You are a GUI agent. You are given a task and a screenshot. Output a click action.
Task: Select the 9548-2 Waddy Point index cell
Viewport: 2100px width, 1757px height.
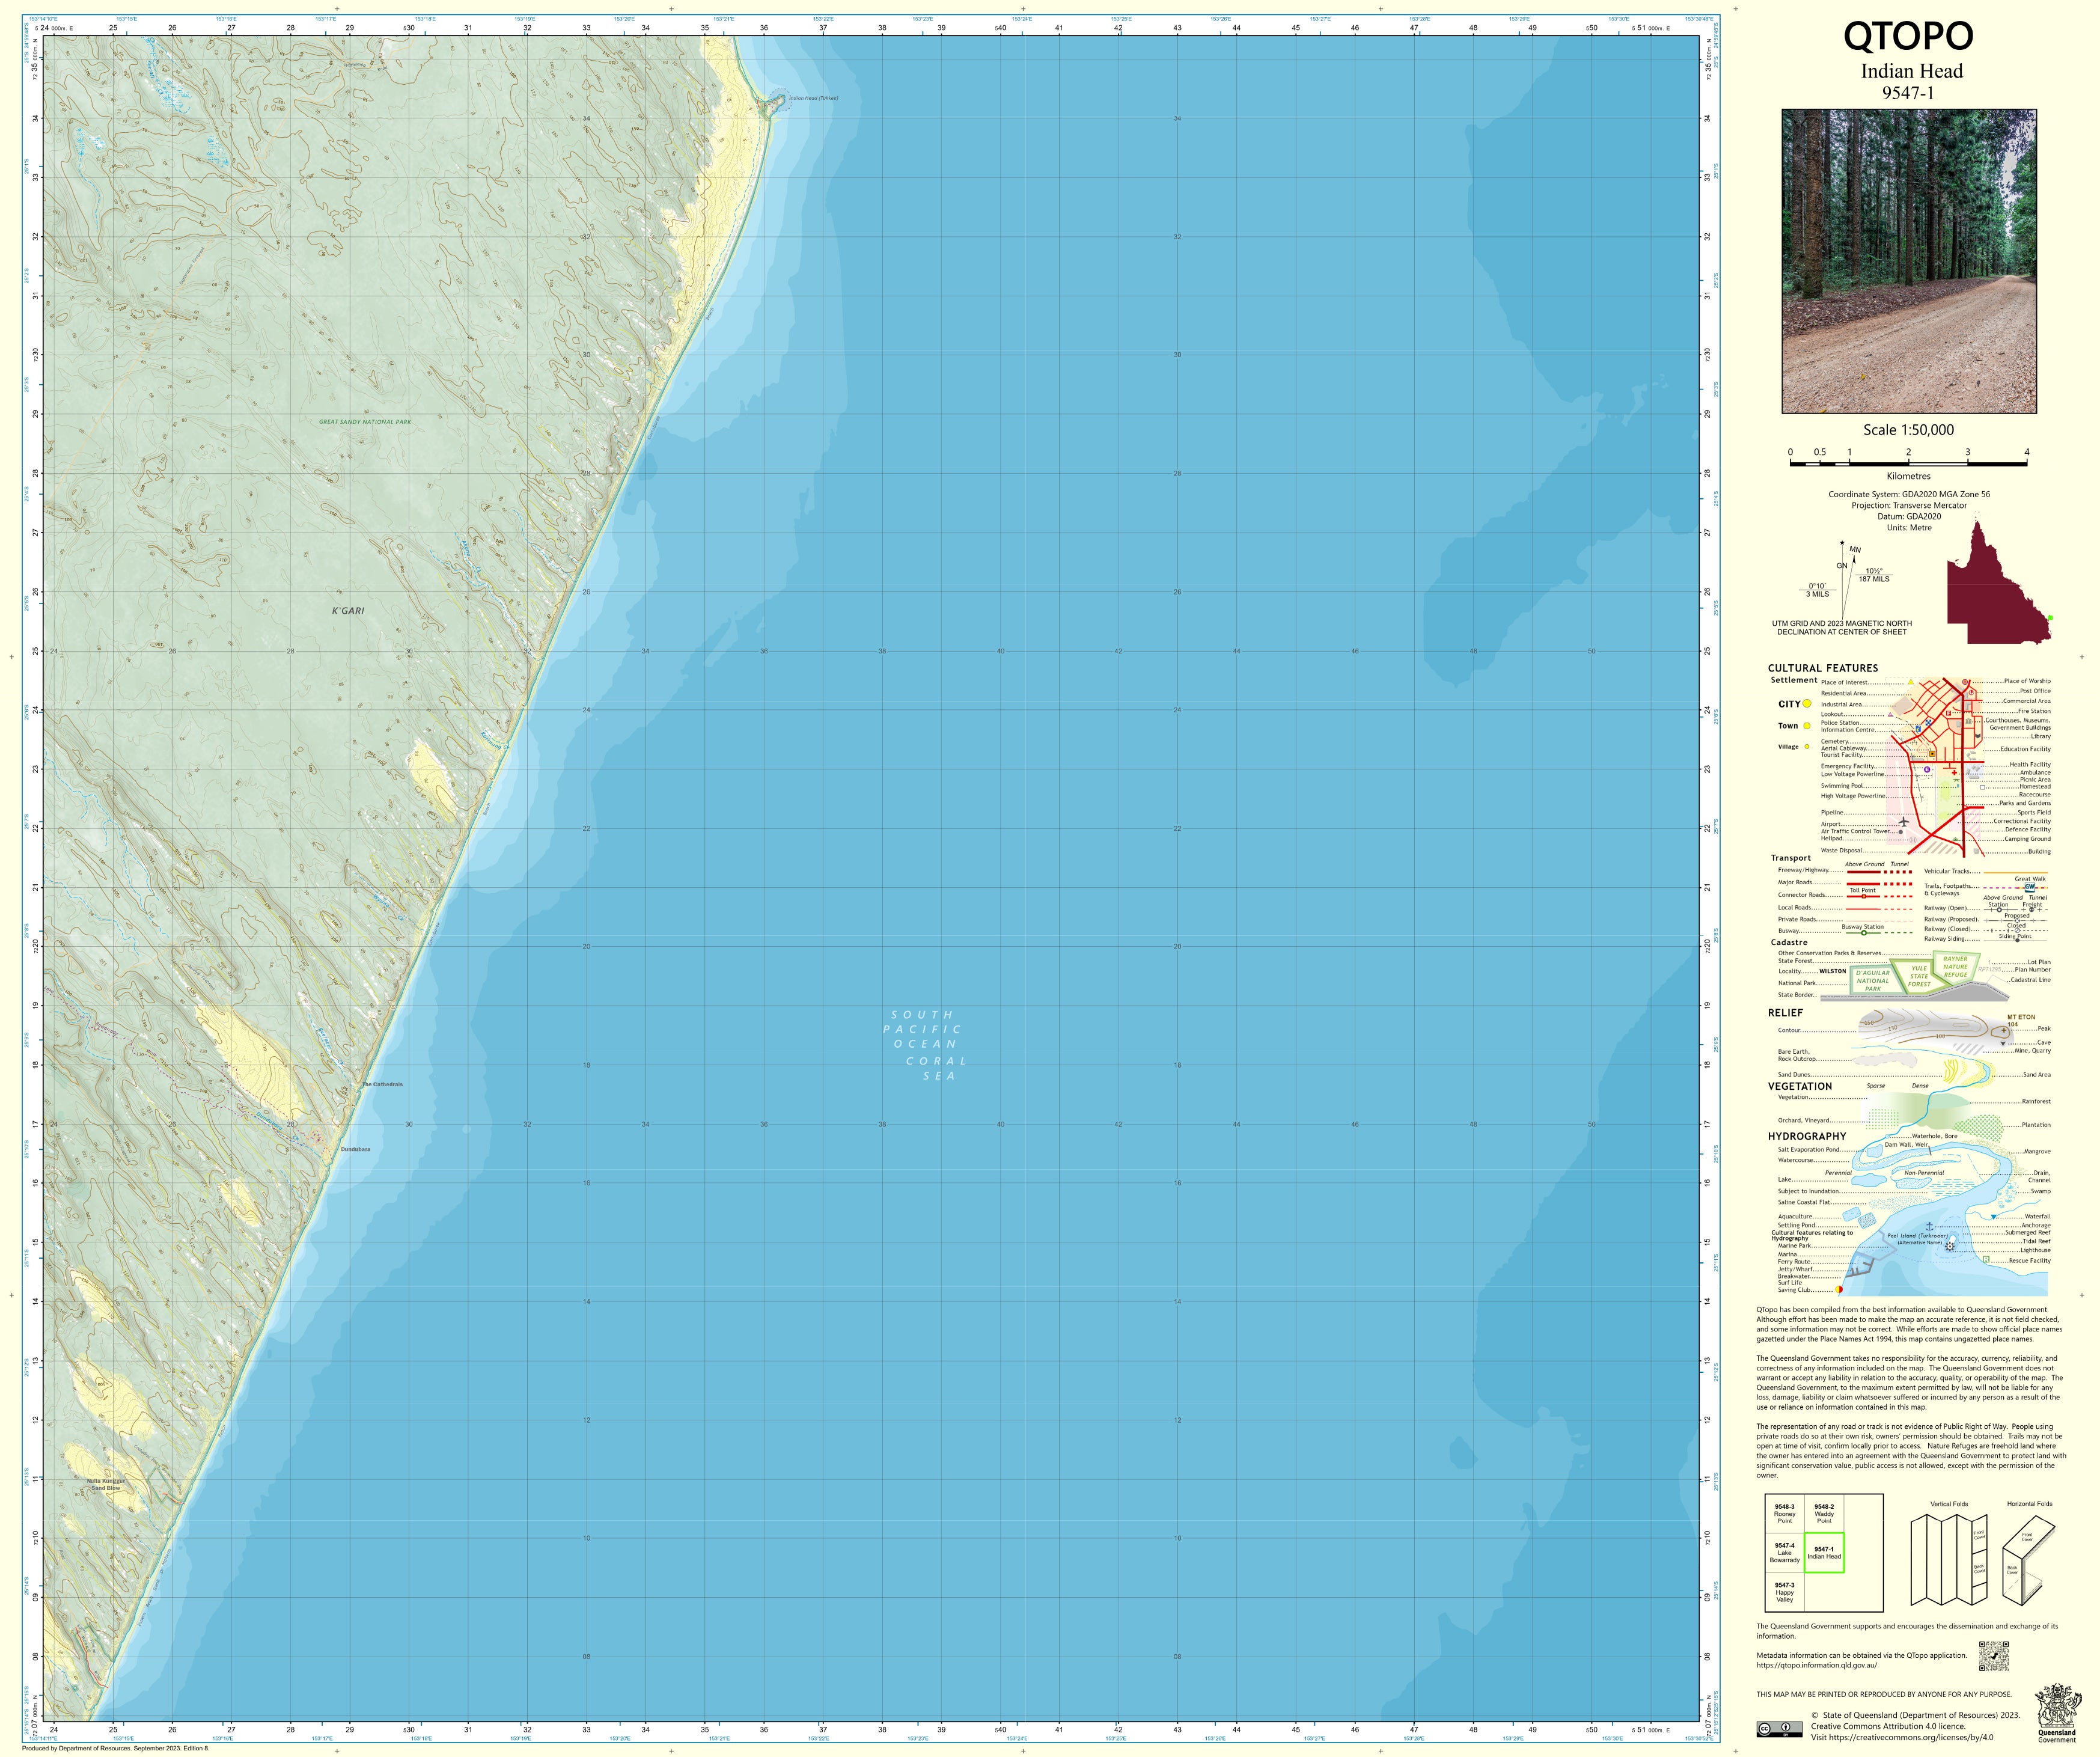point(1824,1513)
